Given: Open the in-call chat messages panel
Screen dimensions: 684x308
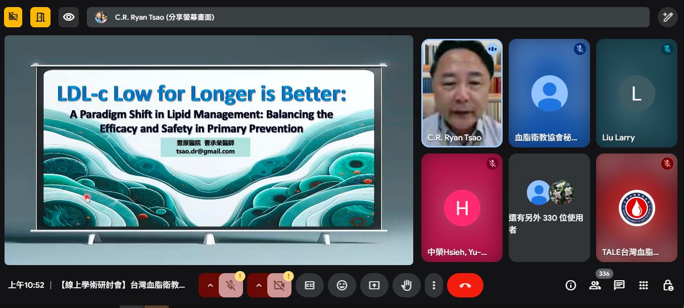Looking at the screenshot, I should coord(619,285).
